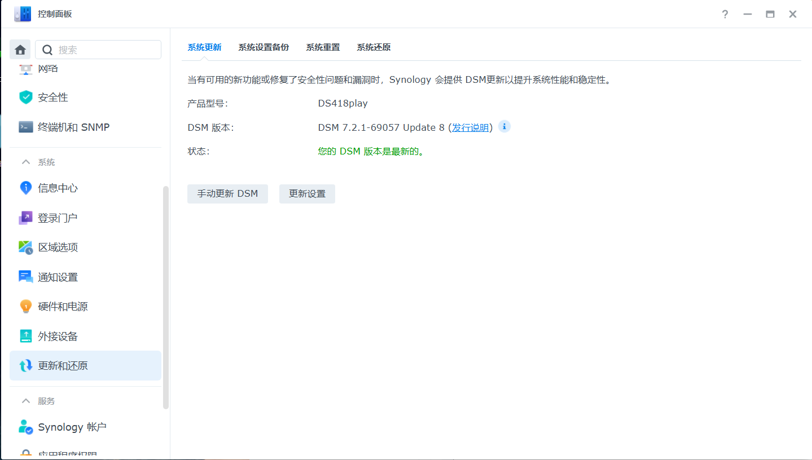Open 更新设置 button
The image size is (812, 460).
coord(307,194)
